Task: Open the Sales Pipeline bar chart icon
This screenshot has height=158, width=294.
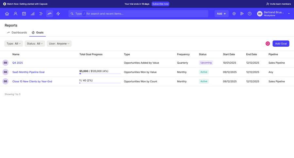Action: pyautogui.click(x=32, y=14)
